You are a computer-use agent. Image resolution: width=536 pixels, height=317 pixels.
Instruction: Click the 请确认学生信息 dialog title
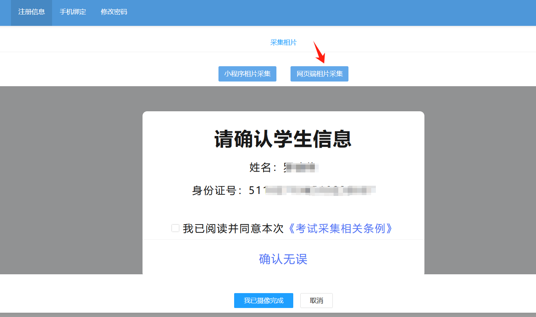(283, 139)
